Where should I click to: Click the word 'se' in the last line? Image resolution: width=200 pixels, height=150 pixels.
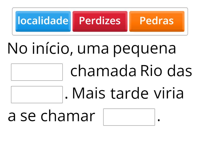pyautogui.click(x=26, y=116)
